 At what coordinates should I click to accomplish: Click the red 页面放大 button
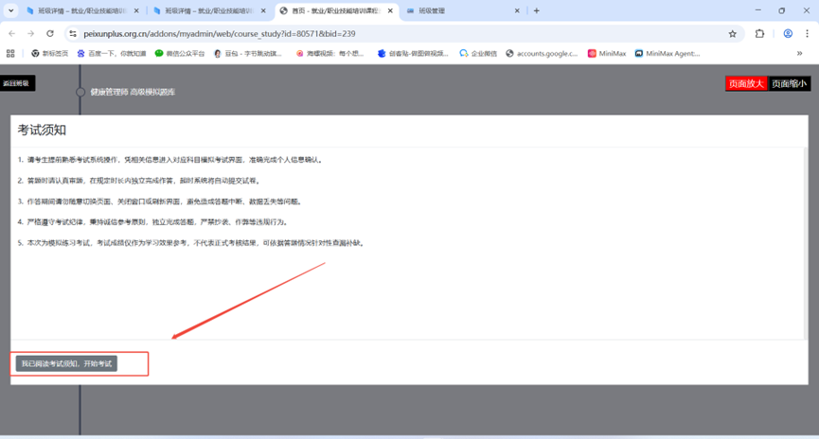(745, 83)
